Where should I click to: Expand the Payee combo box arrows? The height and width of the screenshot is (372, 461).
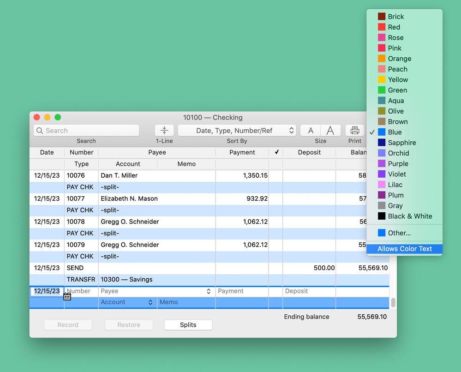pos(209,291)
